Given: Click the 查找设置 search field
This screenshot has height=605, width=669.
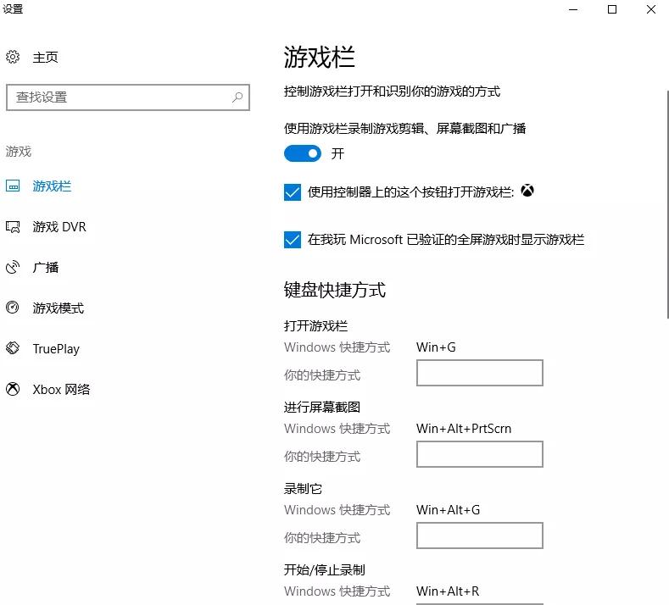Looking at the screenshot, I should pyautogui.click(x=128, y=97).
